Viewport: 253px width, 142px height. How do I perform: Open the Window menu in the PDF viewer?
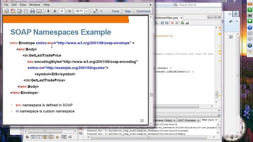tap(34, 5)
